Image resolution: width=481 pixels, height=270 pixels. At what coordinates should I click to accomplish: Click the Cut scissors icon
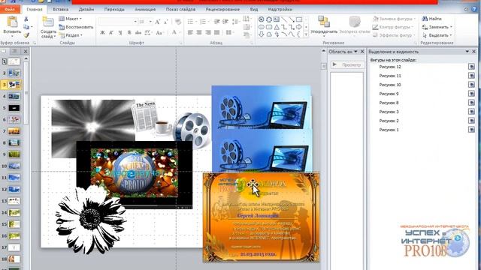(x=26, y=19)
